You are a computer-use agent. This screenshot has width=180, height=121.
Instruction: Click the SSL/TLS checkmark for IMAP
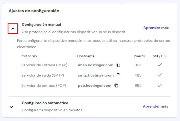[159, 65]
